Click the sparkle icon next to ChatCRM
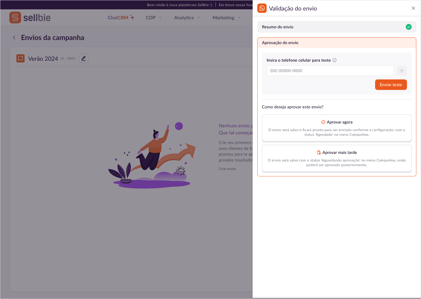 coord(132,18)
